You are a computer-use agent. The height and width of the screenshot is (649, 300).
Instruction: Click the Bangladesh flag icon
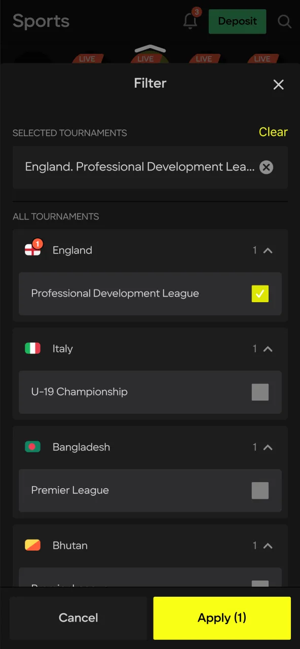(x=32, y=447)
